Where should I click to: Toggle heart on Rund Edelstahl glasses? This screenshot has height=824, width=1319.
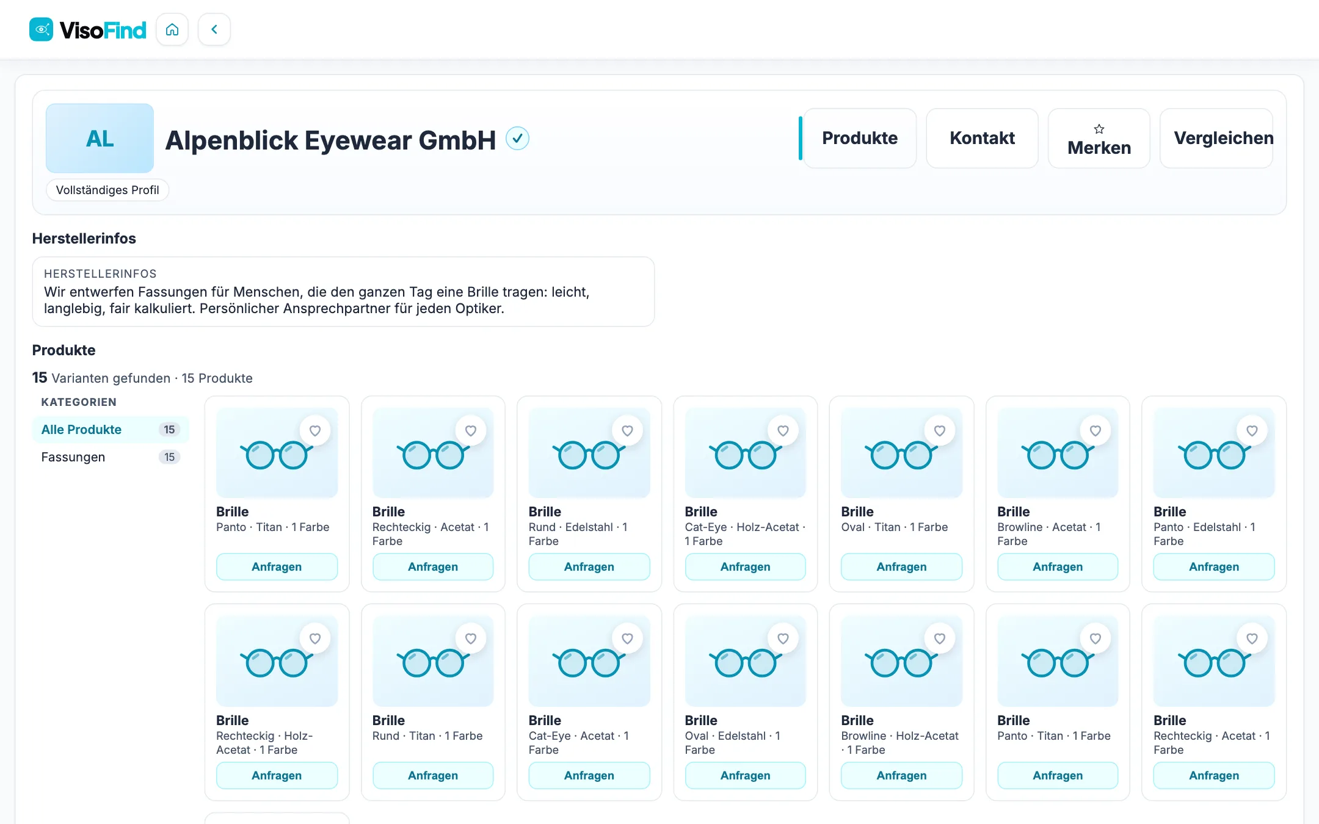[x=627, y=430]
